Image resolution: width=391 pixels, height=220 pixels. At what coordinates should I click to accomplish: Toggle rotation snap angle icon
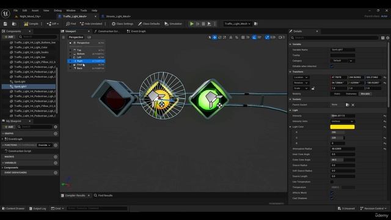click(254, 37)
